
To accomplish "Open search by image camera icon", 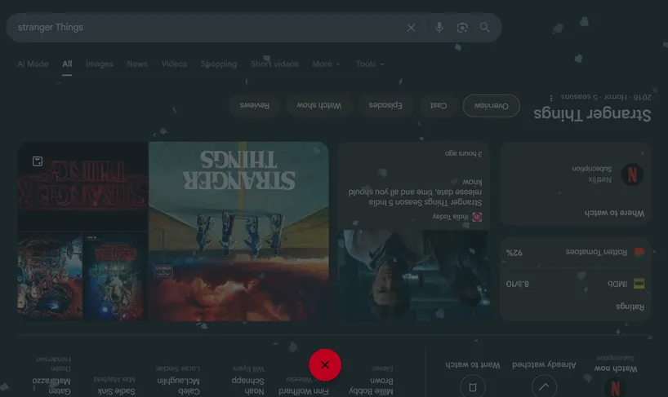I will pos(462,28).
